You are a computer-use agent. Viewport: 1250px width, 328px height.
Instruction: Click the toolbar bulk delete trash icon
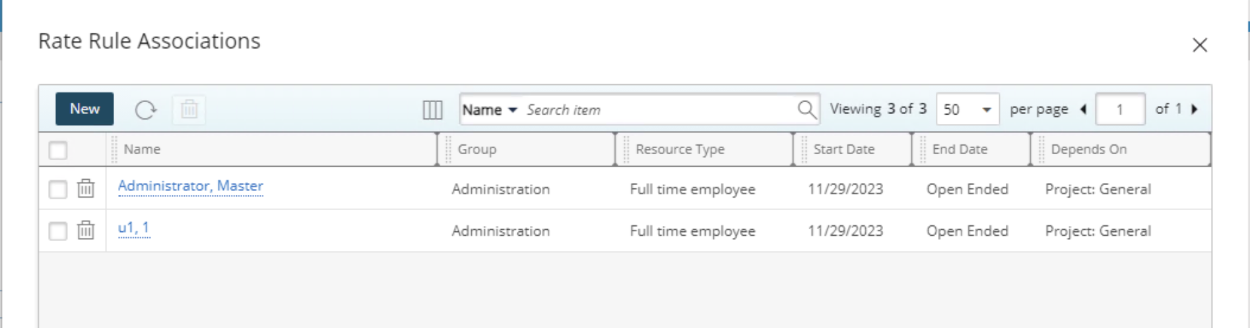tap(189, 109)
